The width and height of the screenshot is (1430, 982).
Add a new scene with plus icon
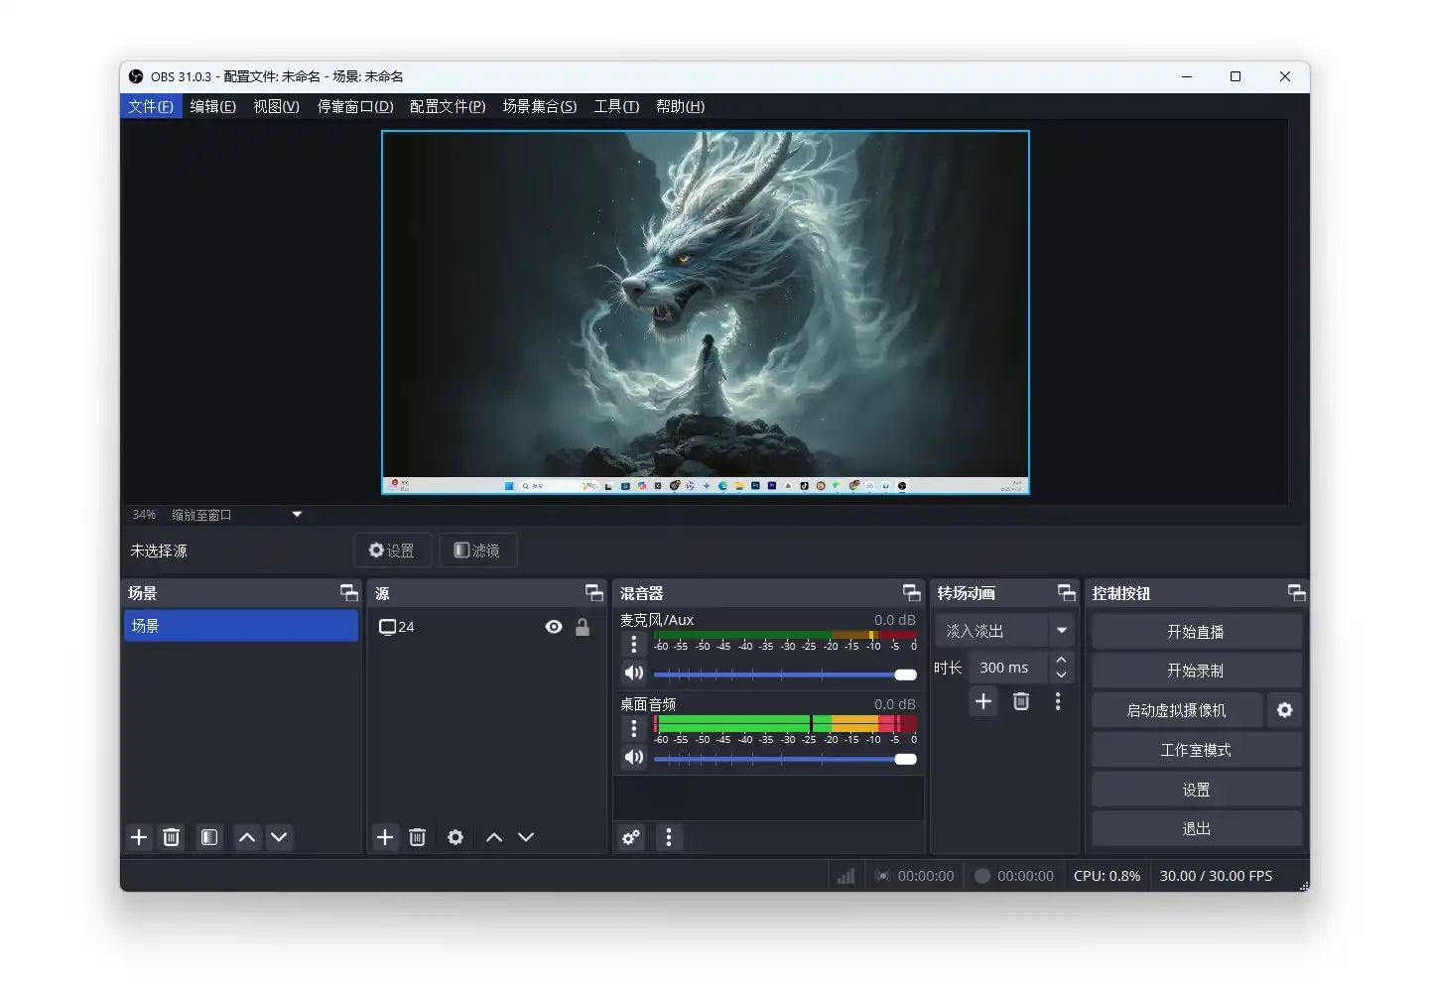(x=139, y=837)
